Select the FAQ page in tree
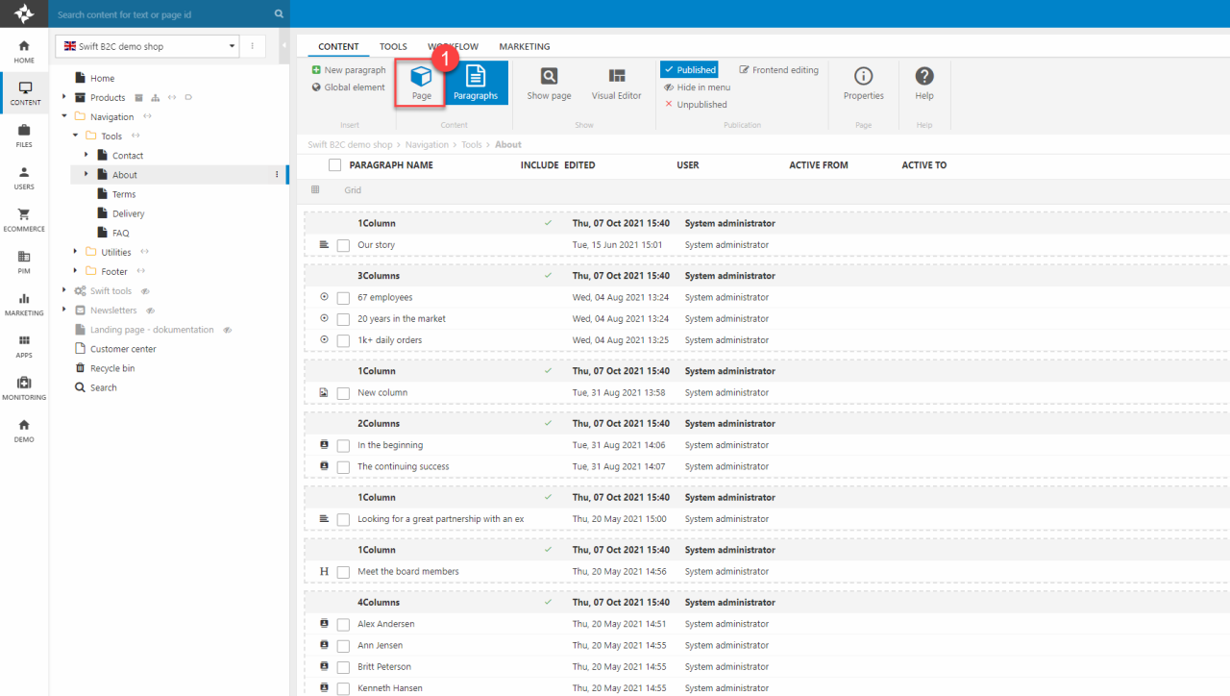The width and height of the screenshot is (1230, 696). pos(120,233)
